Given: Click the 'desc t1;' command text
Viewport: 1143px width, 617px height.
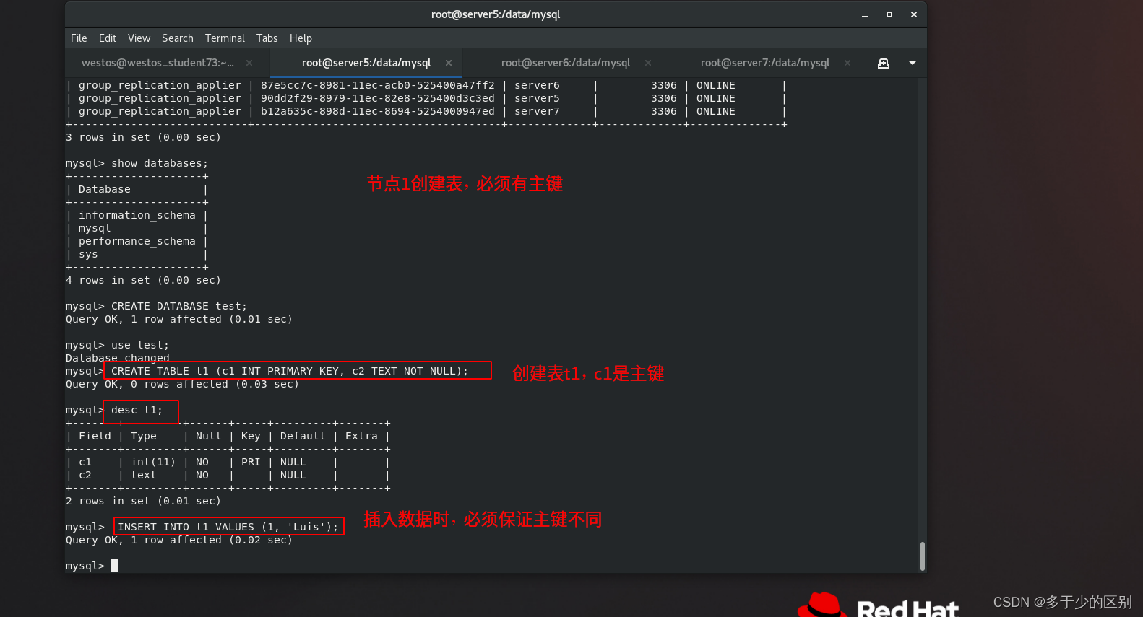Looking at the screenshot, I should [x=137, y=410].
